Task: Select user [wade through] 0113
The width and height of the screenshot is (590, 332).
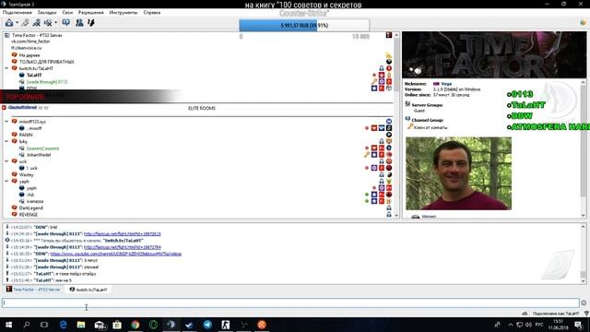Action: click(47, 82)
